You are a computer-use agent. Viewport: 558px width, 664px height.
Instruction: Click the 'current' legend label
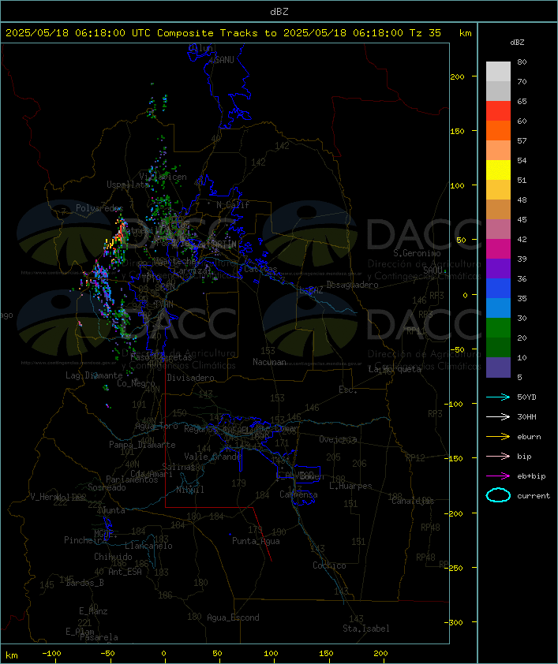[534, 496]
